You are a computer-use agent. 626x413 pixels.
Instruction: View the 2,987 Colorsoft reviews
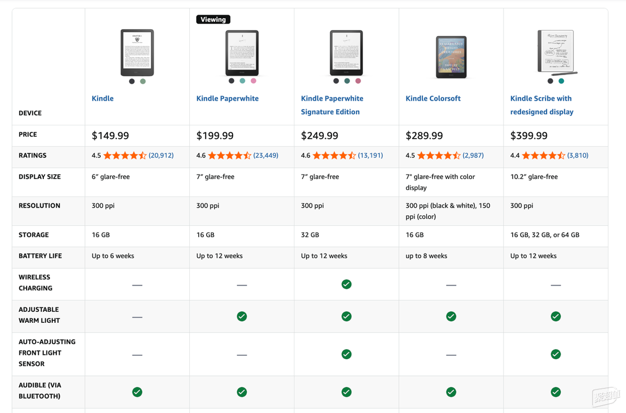click(473, 155)
